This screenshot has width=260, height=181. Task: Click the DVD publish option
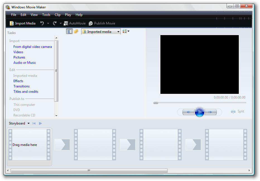click(x=16, y=110)
